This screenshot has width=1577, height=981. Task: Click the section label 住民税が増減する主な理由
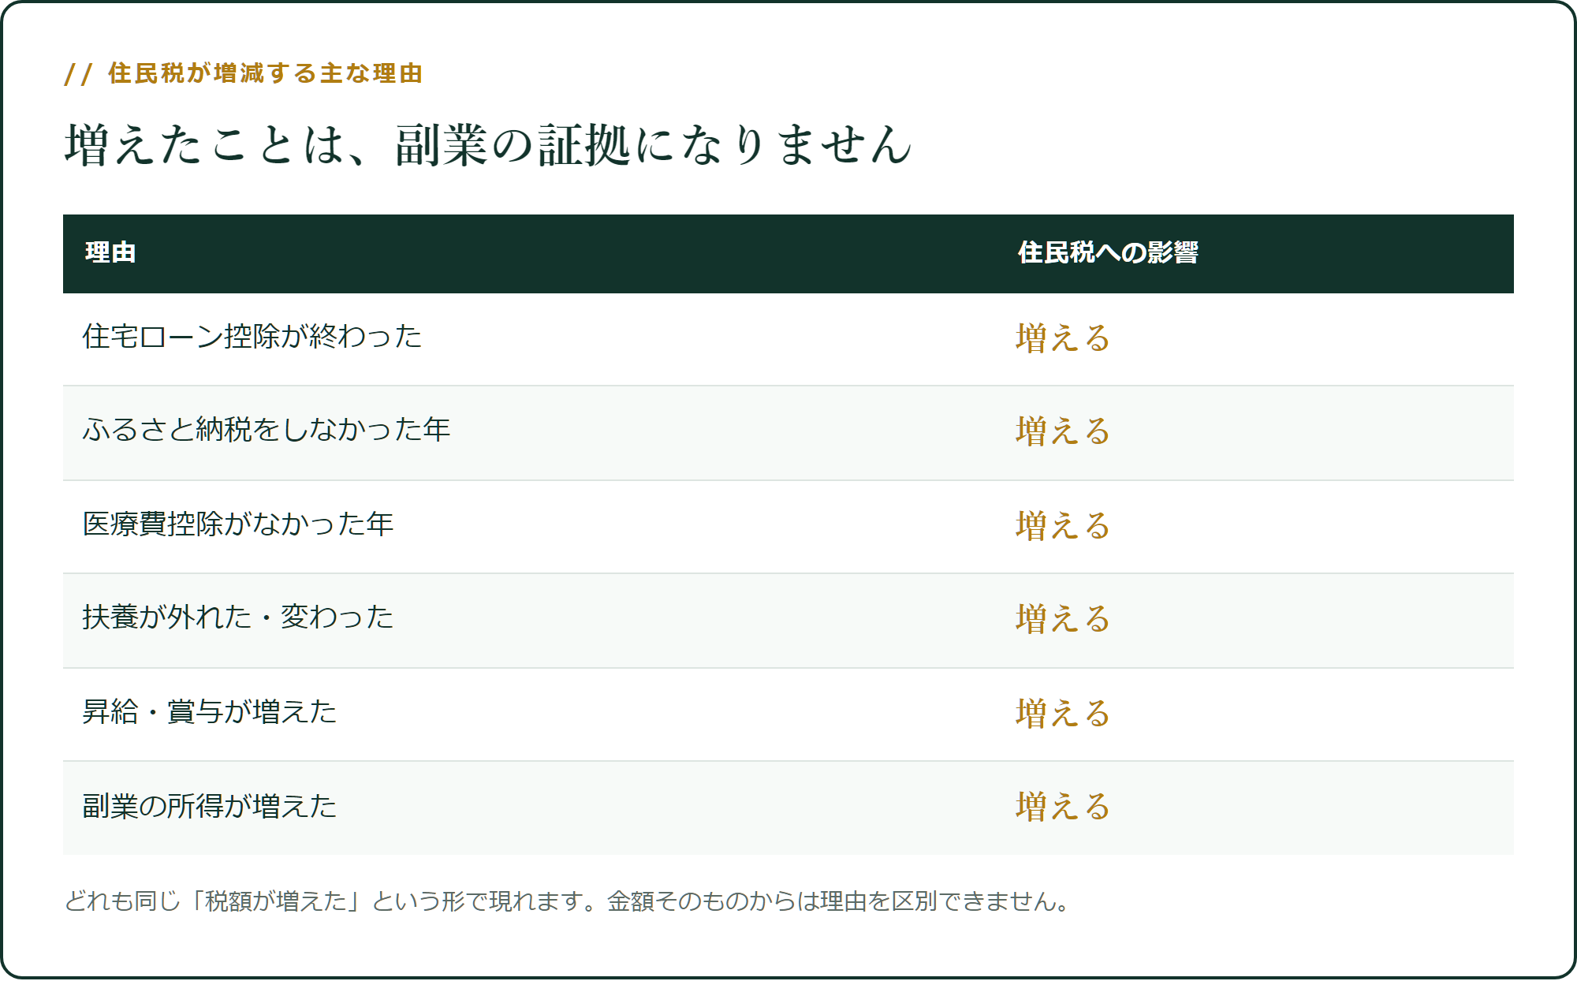(244, 73)
